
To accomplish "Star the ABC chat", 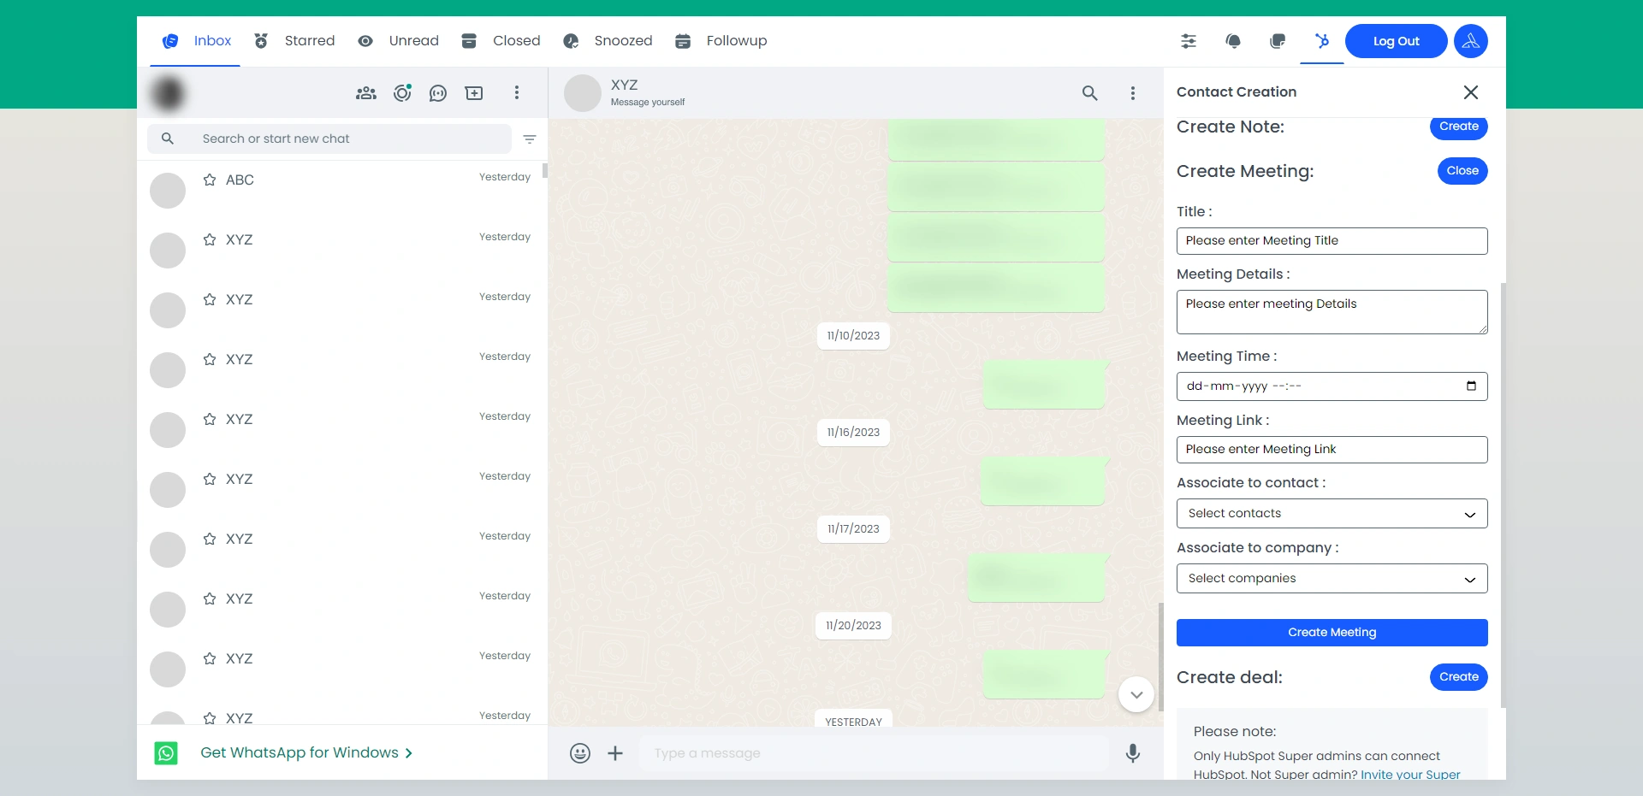I will click(210, 180).
